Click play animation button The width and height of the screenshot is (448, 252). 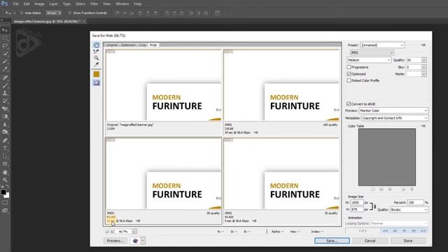pyautogui.click(x=405, y=230)
